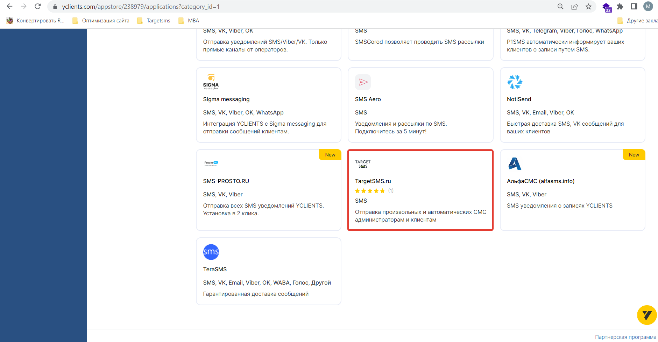658x342 pixels.
Task: Click the TARGET SMS logo
Action: point(363,164)
